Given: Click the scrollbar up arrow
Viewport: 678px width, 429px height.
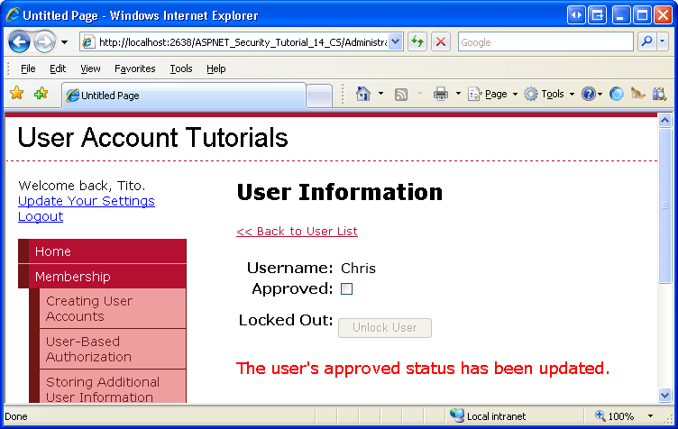Looking at the screenshot, I should 664,120.
